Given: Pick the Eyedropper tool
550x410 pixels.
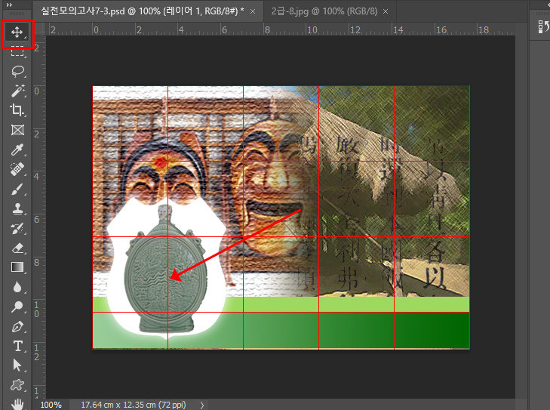Looking at the screenshot, I should (x=17, y=150).
